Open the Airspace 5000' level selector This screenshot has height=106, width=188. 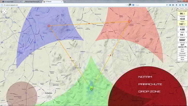click(182, 40)
